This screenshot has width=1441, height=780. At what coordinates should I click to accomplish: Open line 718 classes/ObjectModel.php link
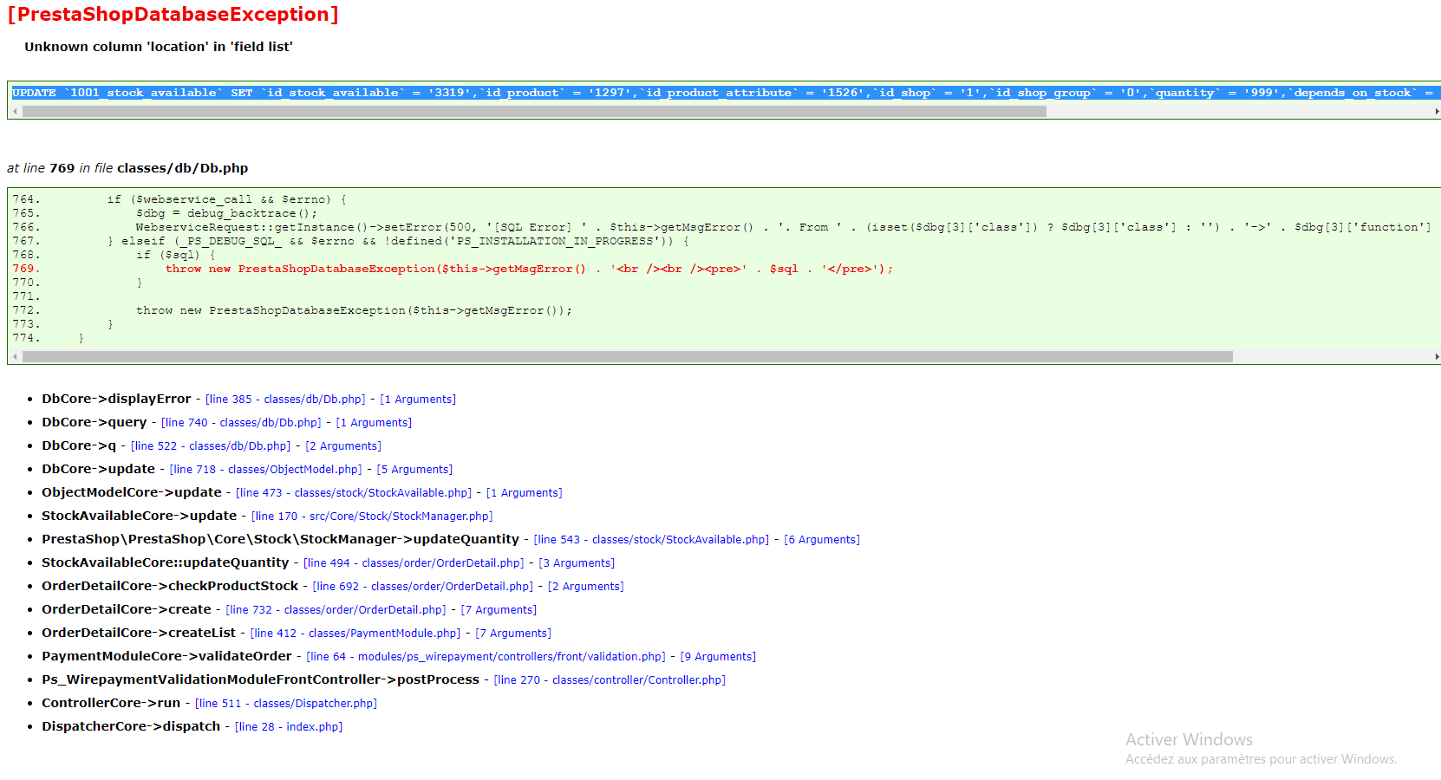click(x=265, y=470)
